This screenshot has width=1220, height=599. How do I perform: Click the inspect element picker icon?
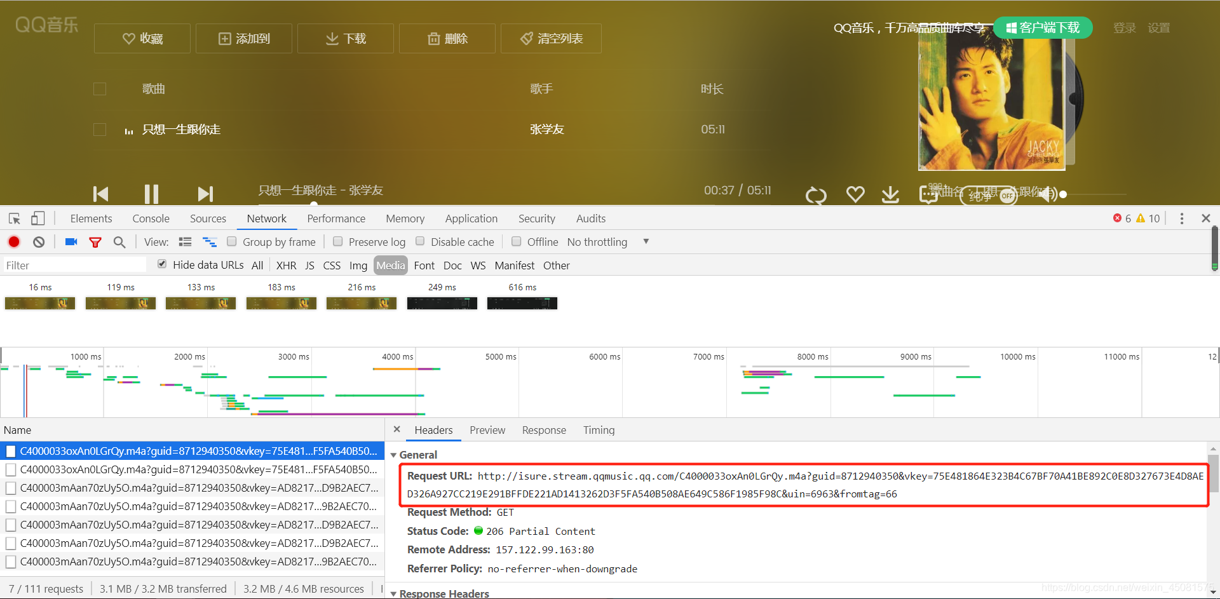coord(15,219)
